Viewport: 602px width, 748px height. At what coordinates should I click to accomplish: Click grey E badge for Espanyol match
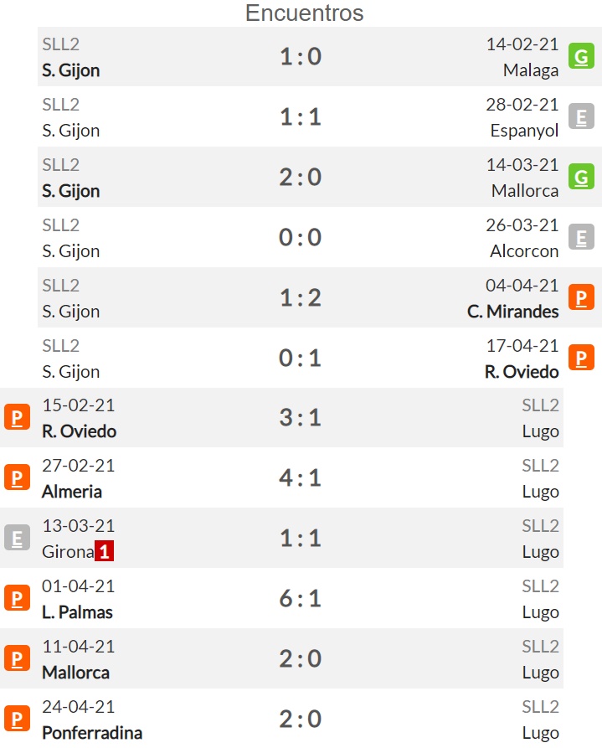tap(581, 116)
